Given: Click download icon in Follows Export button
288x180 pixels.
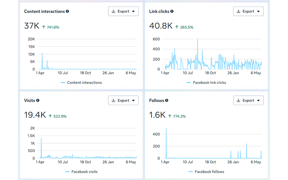Looking at the screenshot, I should point(238,100).
